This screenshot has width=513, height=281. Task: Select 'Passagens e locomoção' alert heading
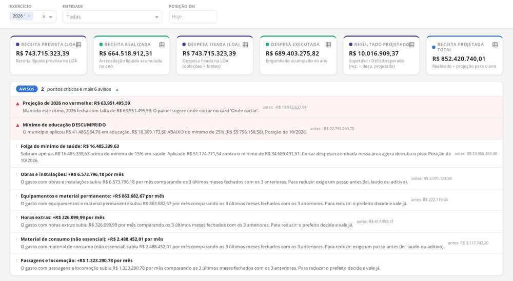76,260
